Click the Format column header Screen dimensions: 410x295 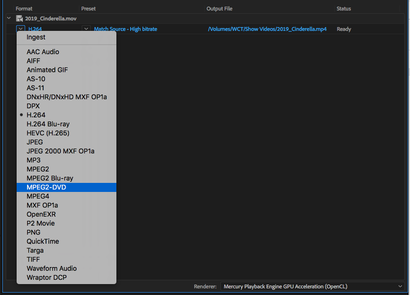pos(24,9)
